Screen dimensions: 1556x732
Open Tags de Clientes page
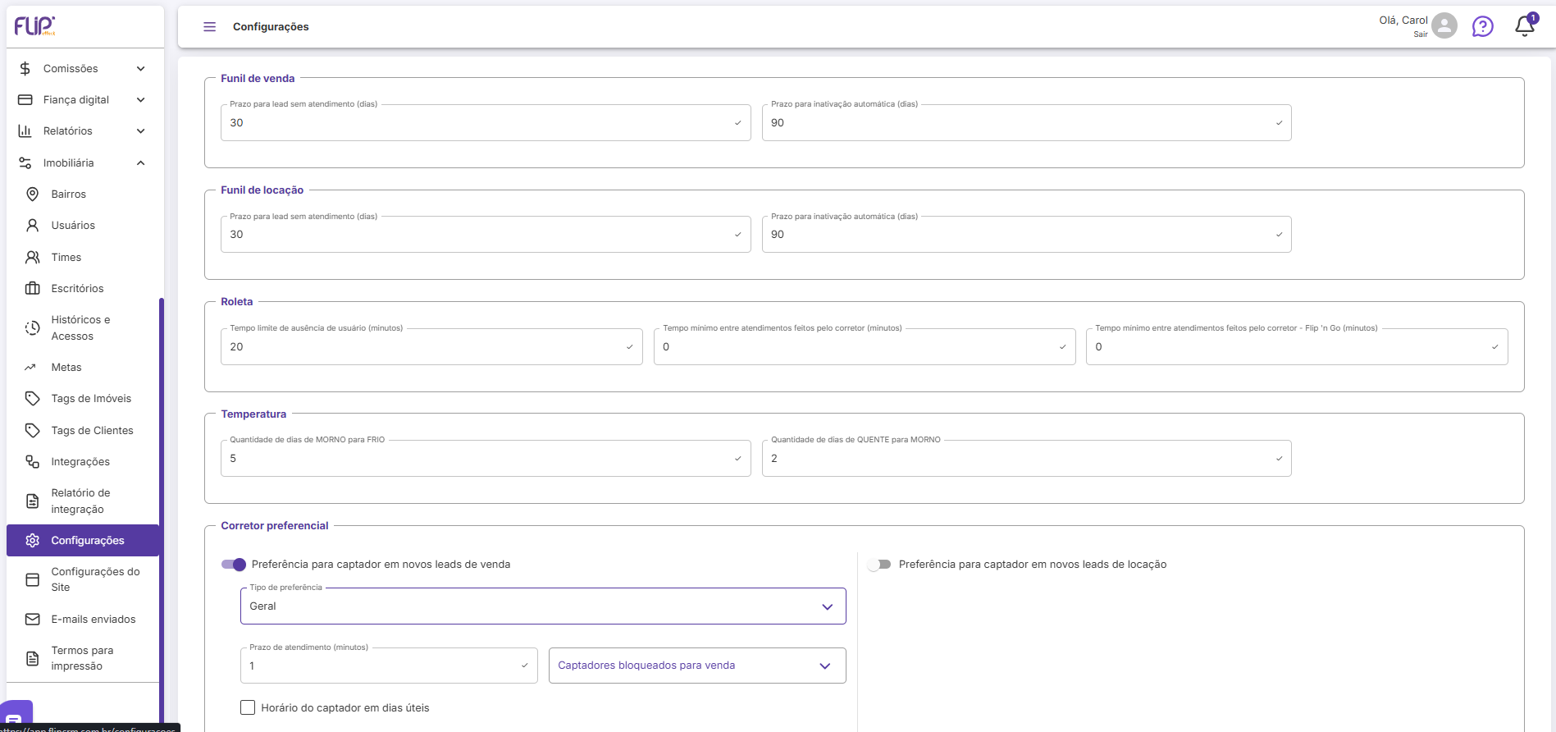coord(92,431)
